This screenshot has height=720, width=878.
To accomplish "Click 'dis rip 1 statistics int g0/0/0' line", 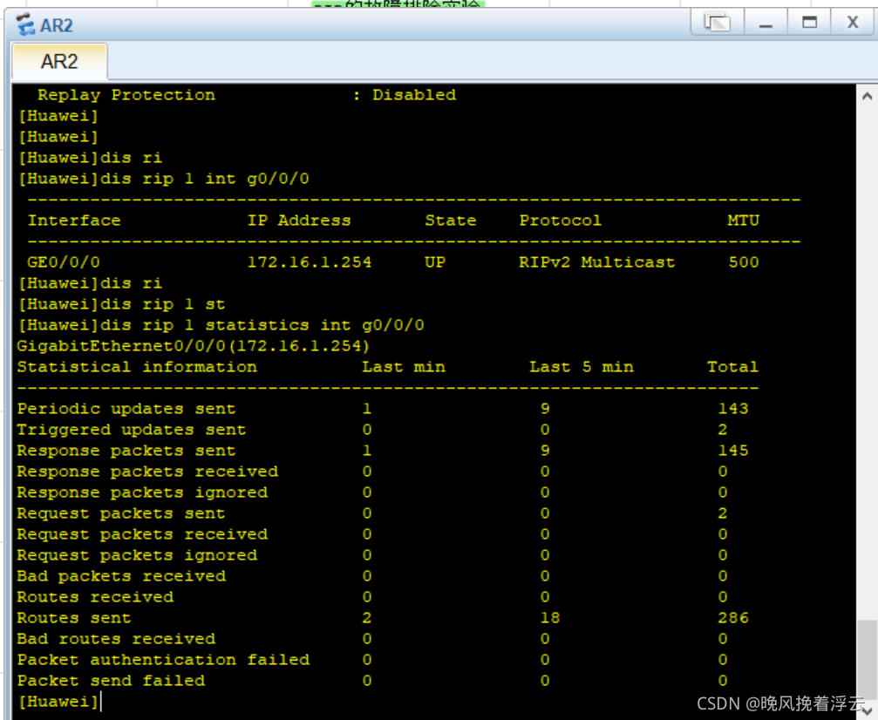I will (221, 325).
